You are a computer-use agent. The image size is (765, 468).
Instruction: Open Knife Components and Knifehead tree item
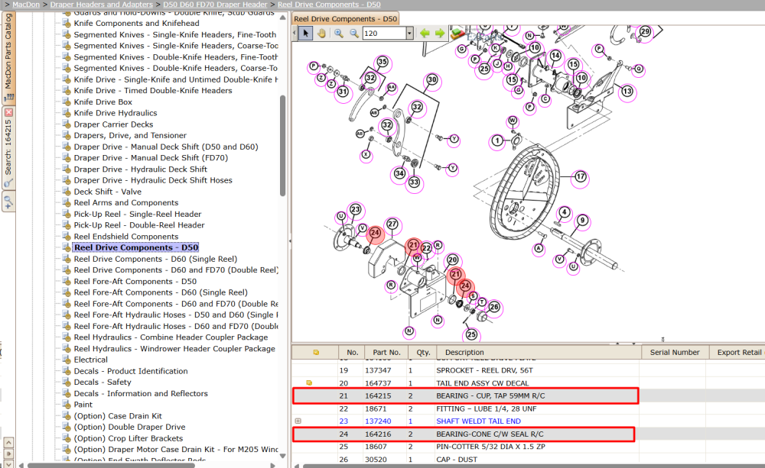pyautogui.click(x=137, y=24)
